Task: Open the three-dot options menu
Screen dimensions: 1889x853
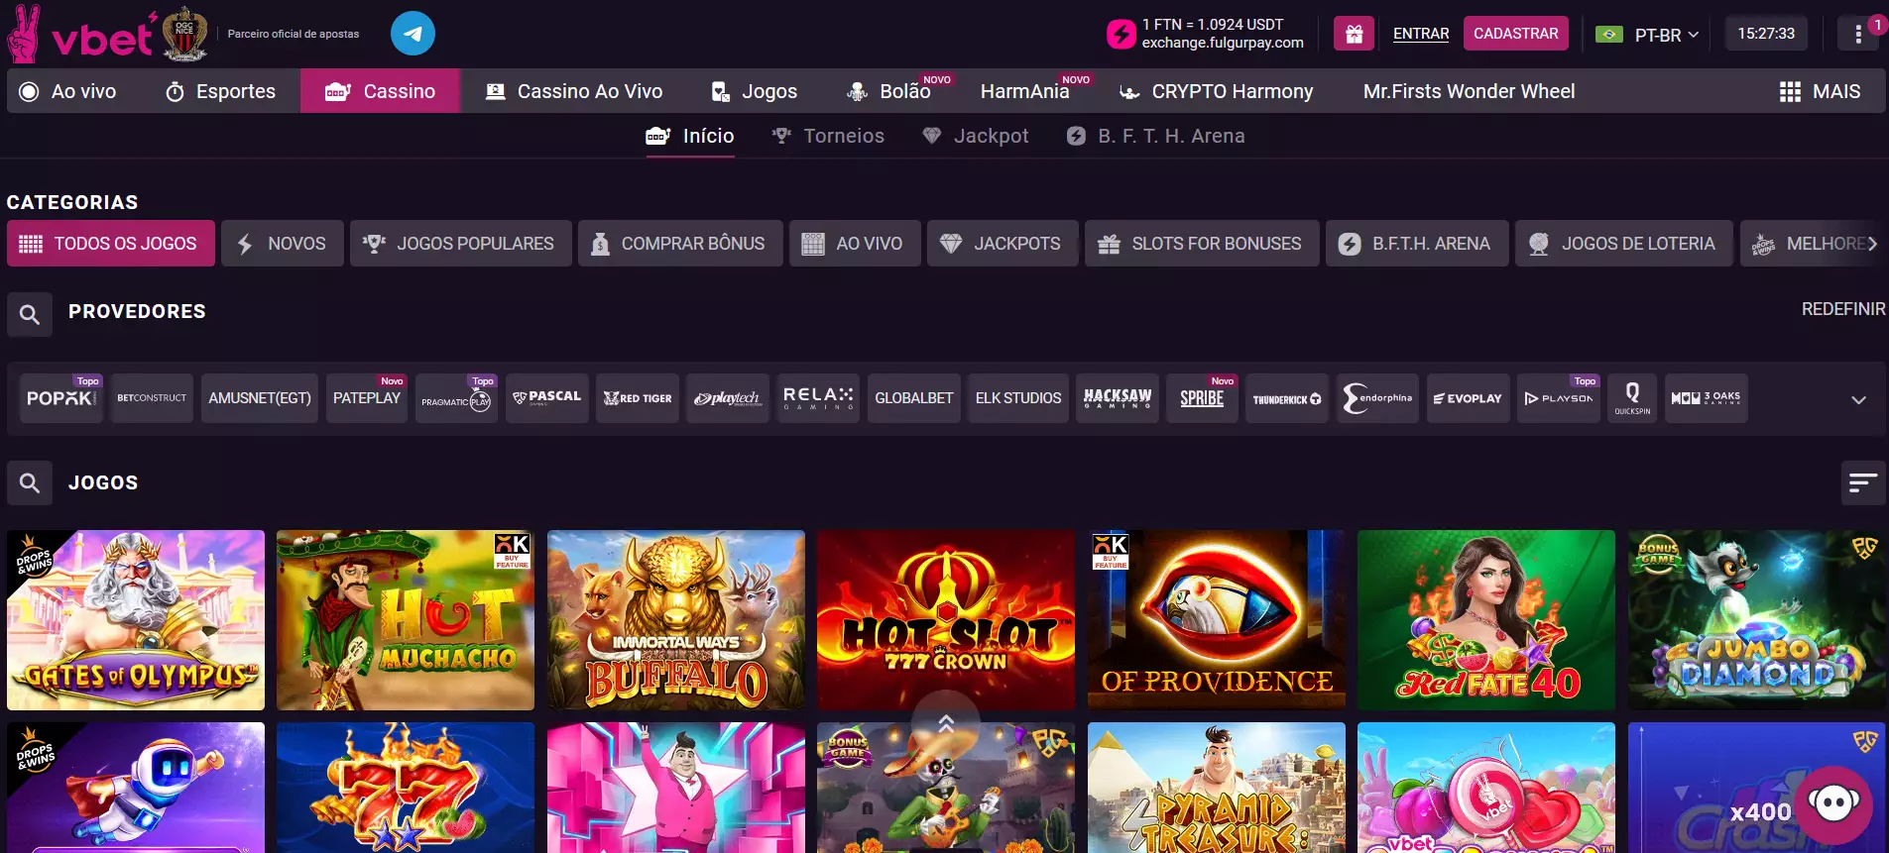Action: 1857,34
